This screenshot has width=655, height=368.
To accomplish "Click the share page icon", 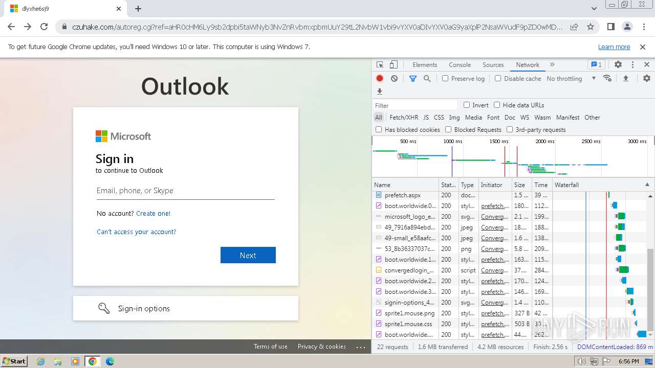I will [x=574, y=27].
